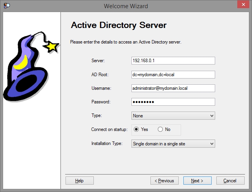Click the 'Installation Type:' label
Image resolution: width=252 pixels, height=192 pixels.
tap(107, 143)
